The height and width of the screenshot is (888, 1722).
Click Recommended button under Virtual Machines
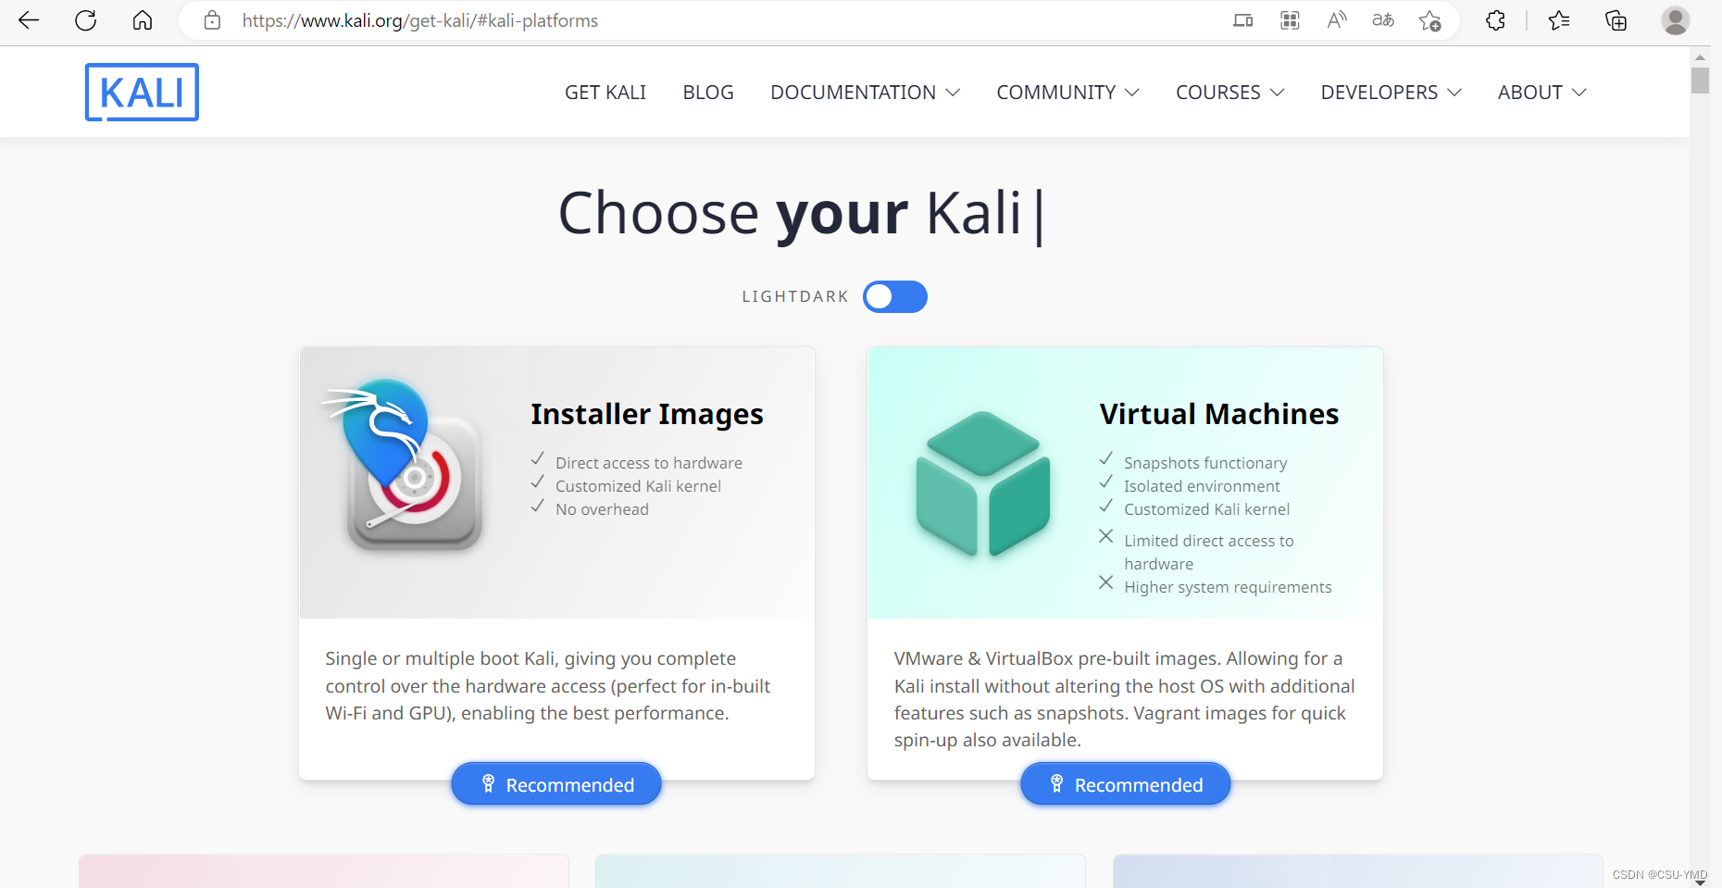click(x=1126, y=784)
